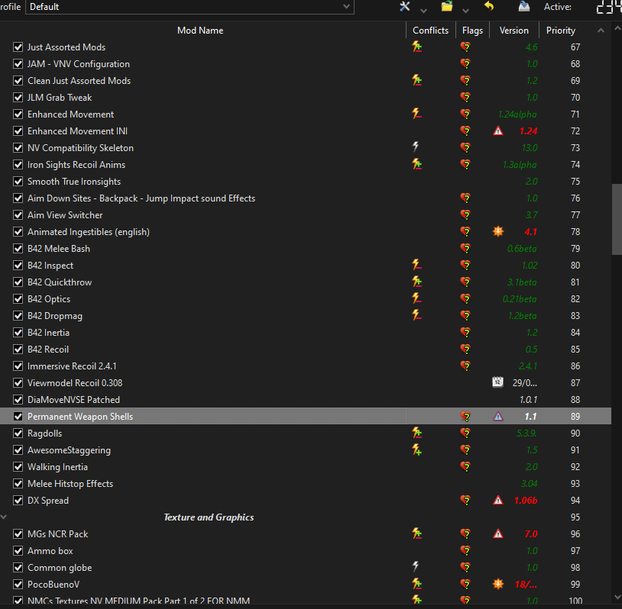Viewport: 622px width, 609px height.
Task: Click warning triangle on Permanent Weapon Shells row
Action: click(x=498, y=417)
